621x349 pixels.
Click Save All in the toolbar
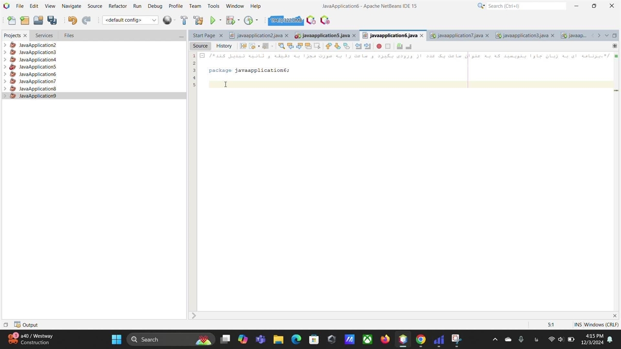[52, 20]
